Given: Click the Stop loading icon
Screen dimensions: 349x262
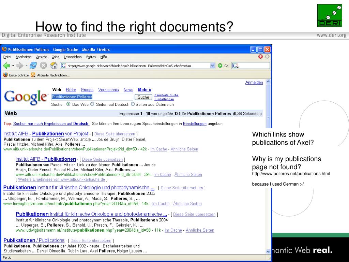Looking at the screenshot, I should (43, 65).
